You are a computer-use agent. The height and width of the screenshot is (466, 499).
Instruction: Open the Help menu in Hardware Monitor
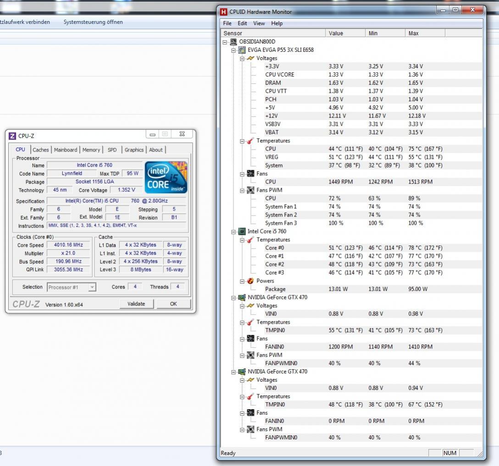point(277,23)
